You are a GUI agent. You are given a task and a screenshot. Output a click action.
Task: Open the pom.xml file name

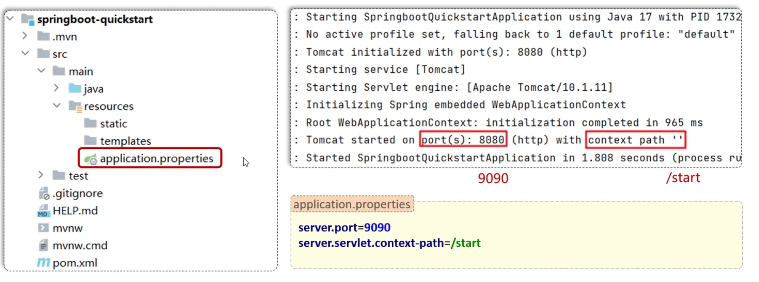[75, 263]
